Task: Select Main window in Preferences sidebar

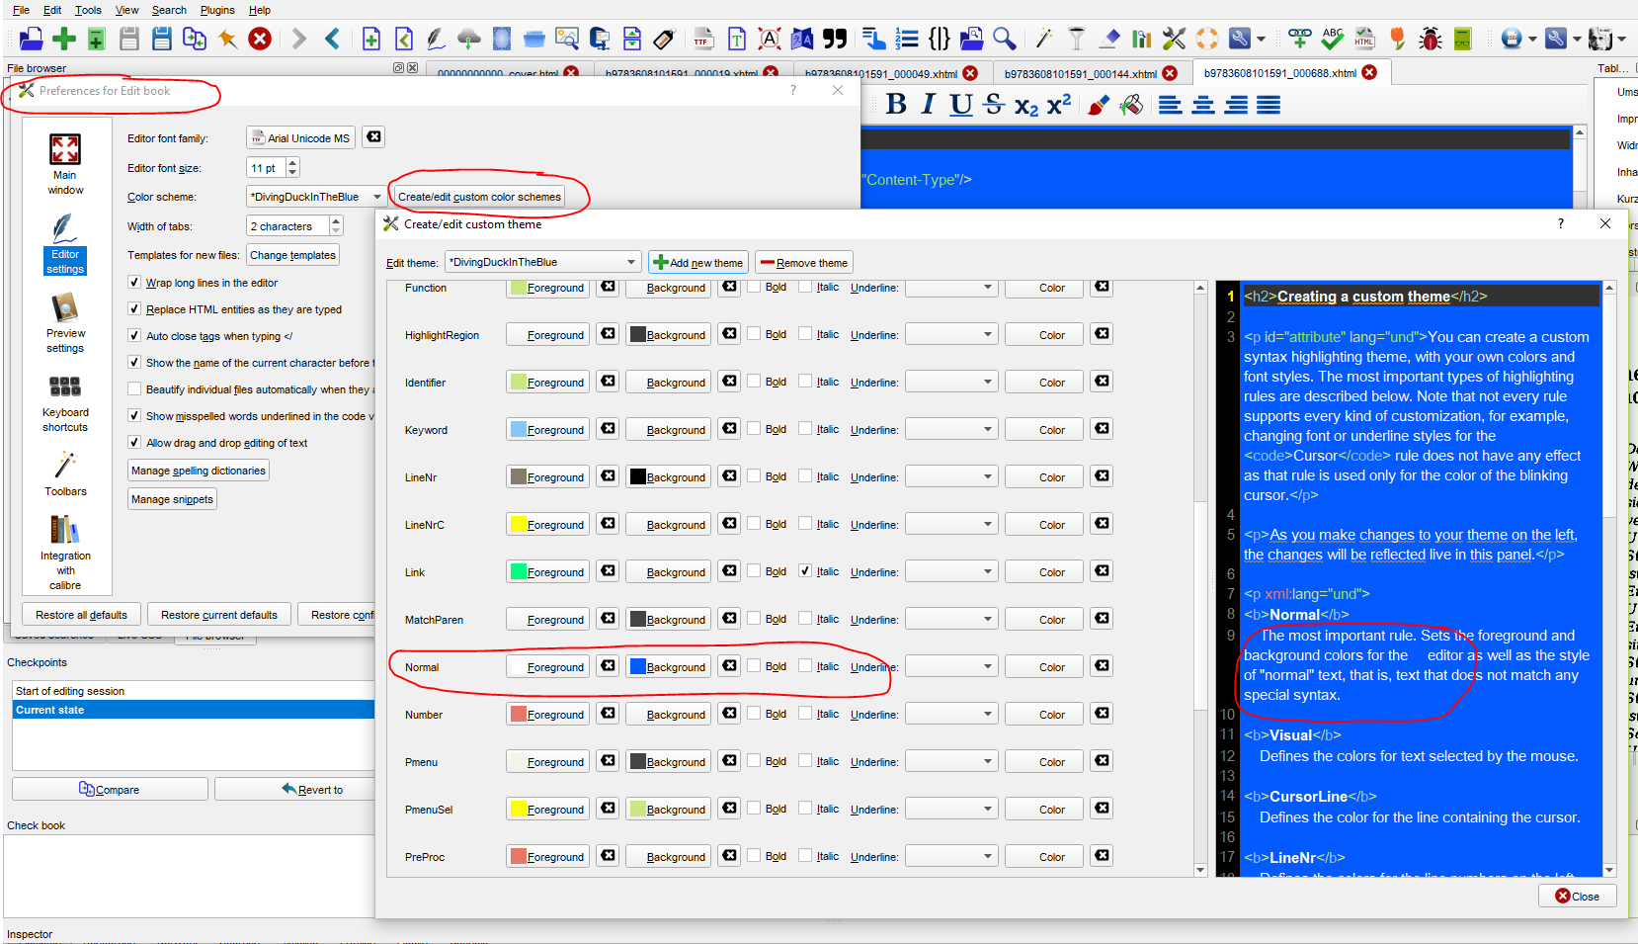Action: click(65, 164)
